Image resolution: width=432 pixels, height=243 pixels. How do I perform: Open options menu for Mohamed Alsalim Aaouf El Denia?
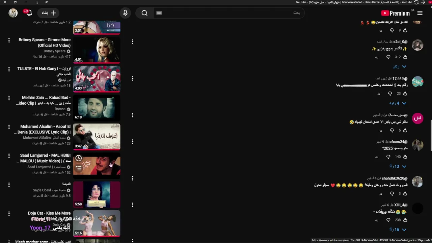[x=9, y=127]
